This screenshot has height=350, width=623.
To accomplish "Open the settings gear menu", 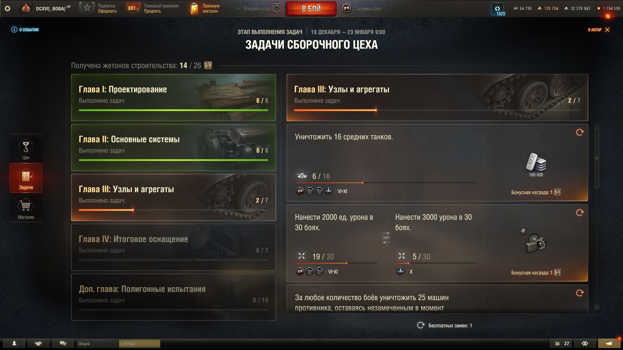I will [x=7, y=8].
